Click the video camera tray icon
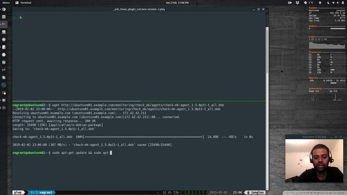The image size is (347, 195). [x=290, y=3]
